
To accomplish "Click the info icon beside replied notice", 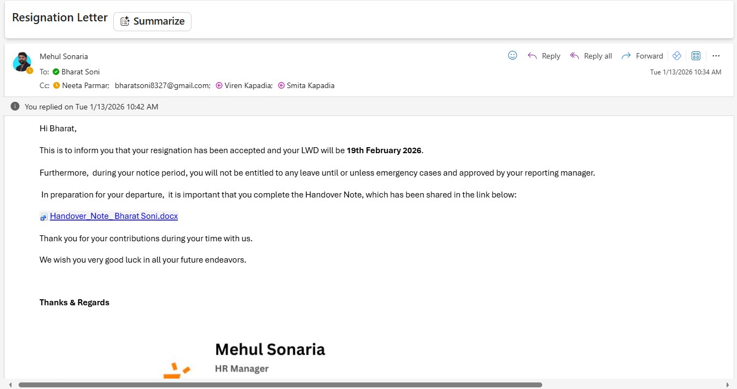I will pyautogui.click(x=15, y=107).
